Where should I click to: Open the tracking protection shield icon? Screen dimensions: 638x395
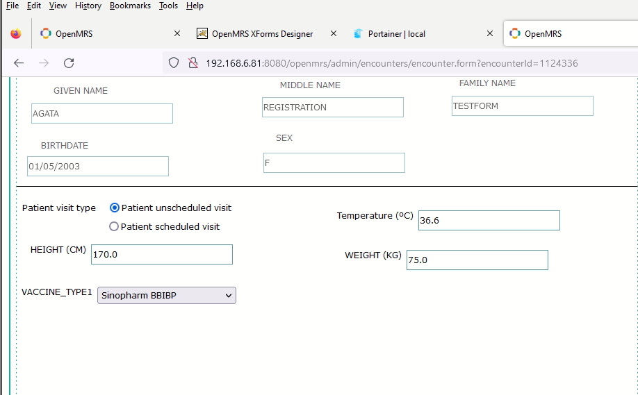[174, 63]
